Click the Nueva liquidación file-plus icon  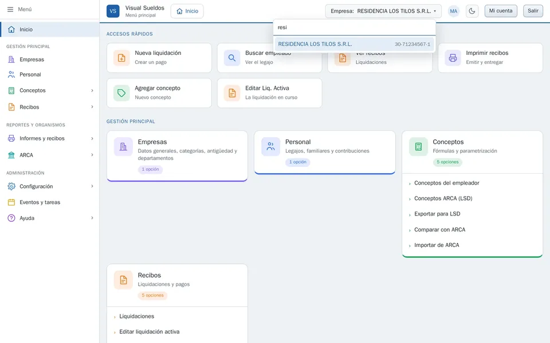point(121,58)
